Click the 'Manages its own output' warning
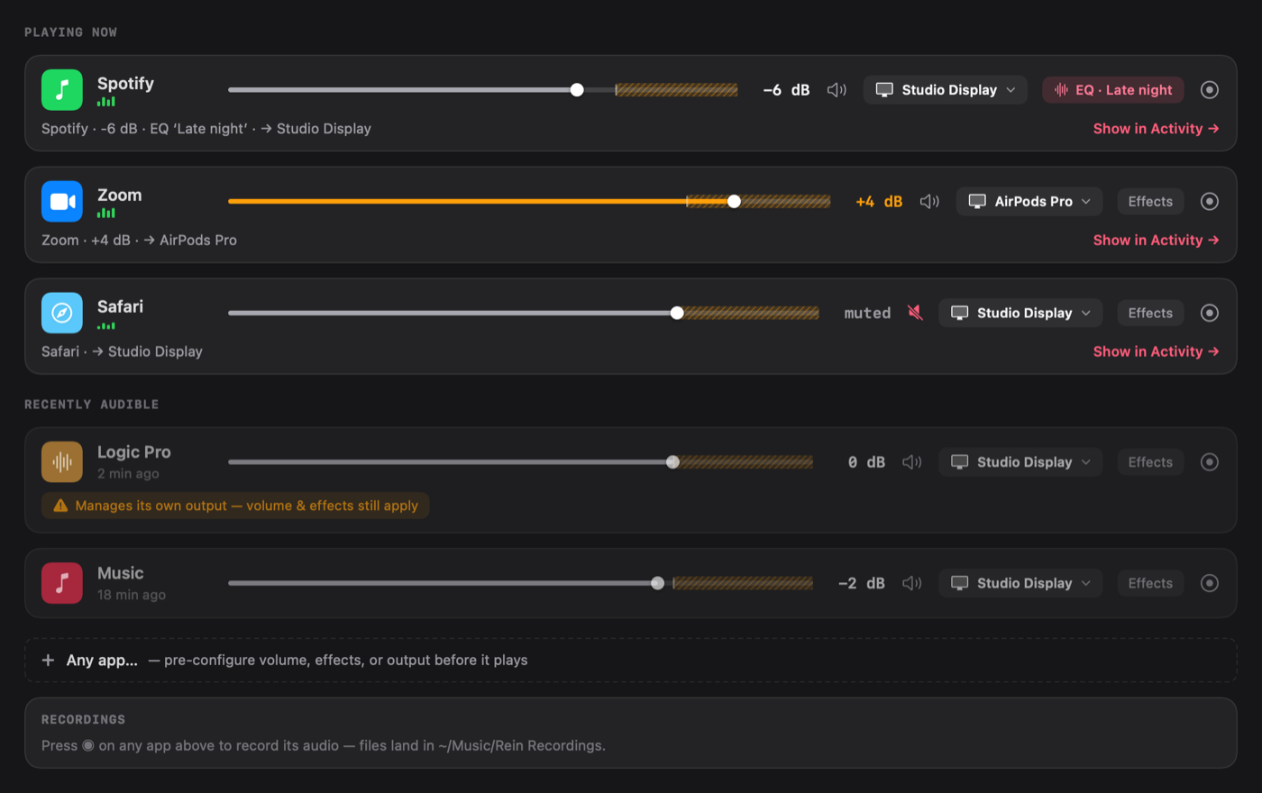The width and height of the screenshot is (1262, 793). point(235,506)
